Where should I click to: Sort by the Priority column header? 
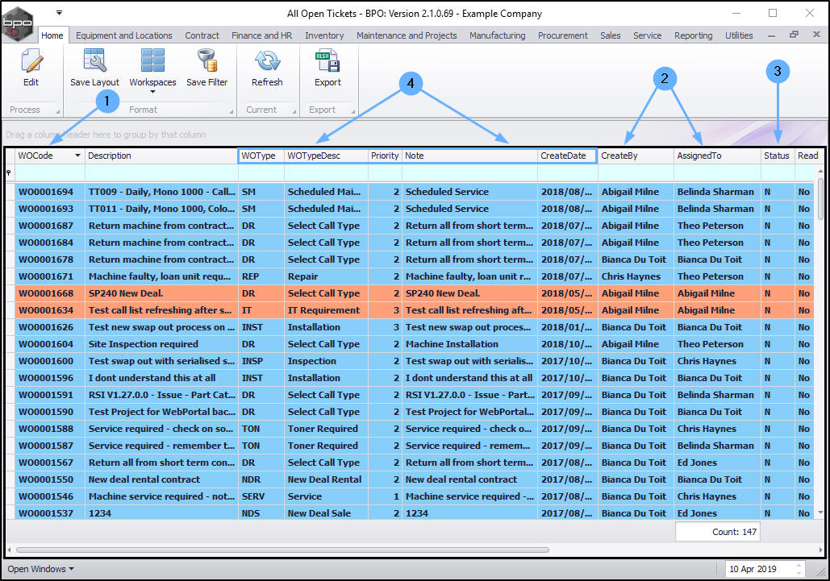(x=385, y=156)
